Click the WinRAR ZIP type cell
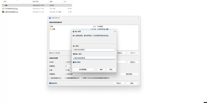This screenshot has height=103, width=207. [x=56, y=12]
